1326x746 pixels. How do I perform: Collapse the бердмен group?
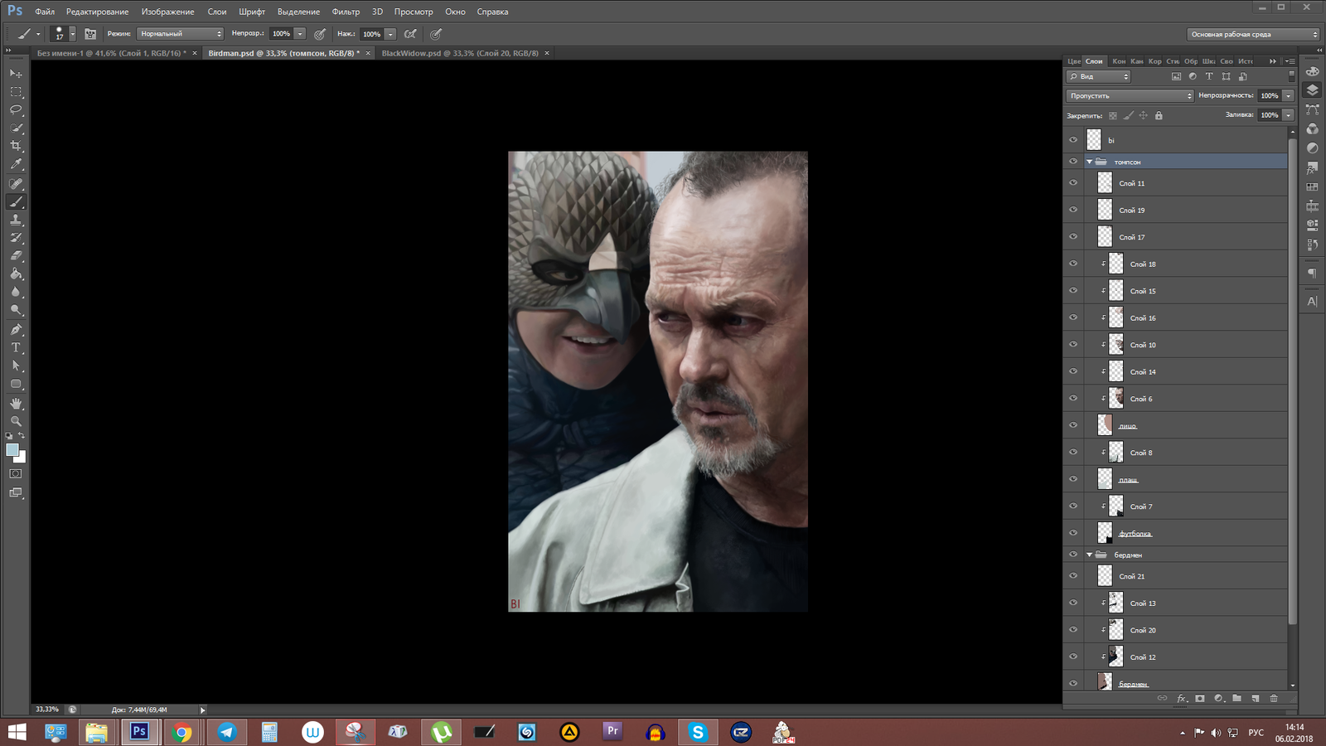click(x=1089, y=555)
